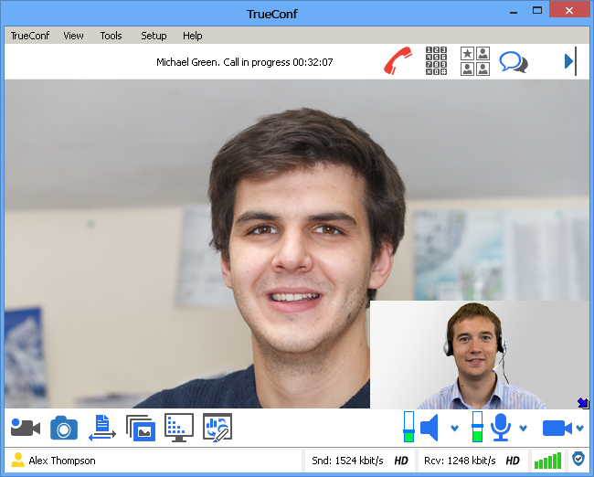Close the TrueConf window
This screenshot has height=477, width=594.
pos(569,11)
